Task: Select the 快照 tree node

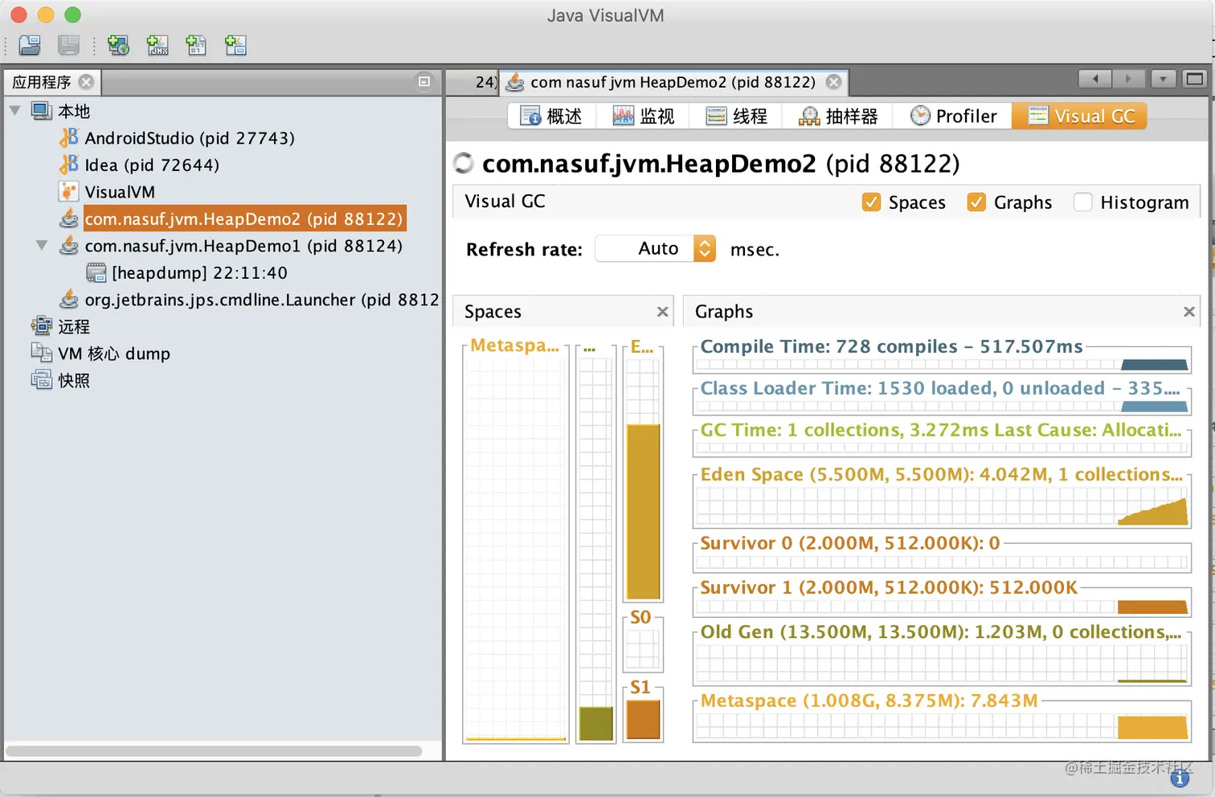Action: [x=74, y=380]
